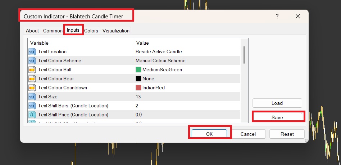
Task: Click the Save button
Action: 277,117
